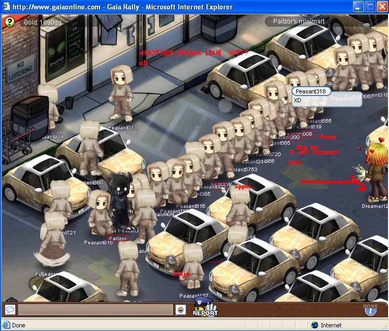This screenshot has height=331, width=389.
Task: Click the NO LOITERING sign
Action: [x=20, y=70]
